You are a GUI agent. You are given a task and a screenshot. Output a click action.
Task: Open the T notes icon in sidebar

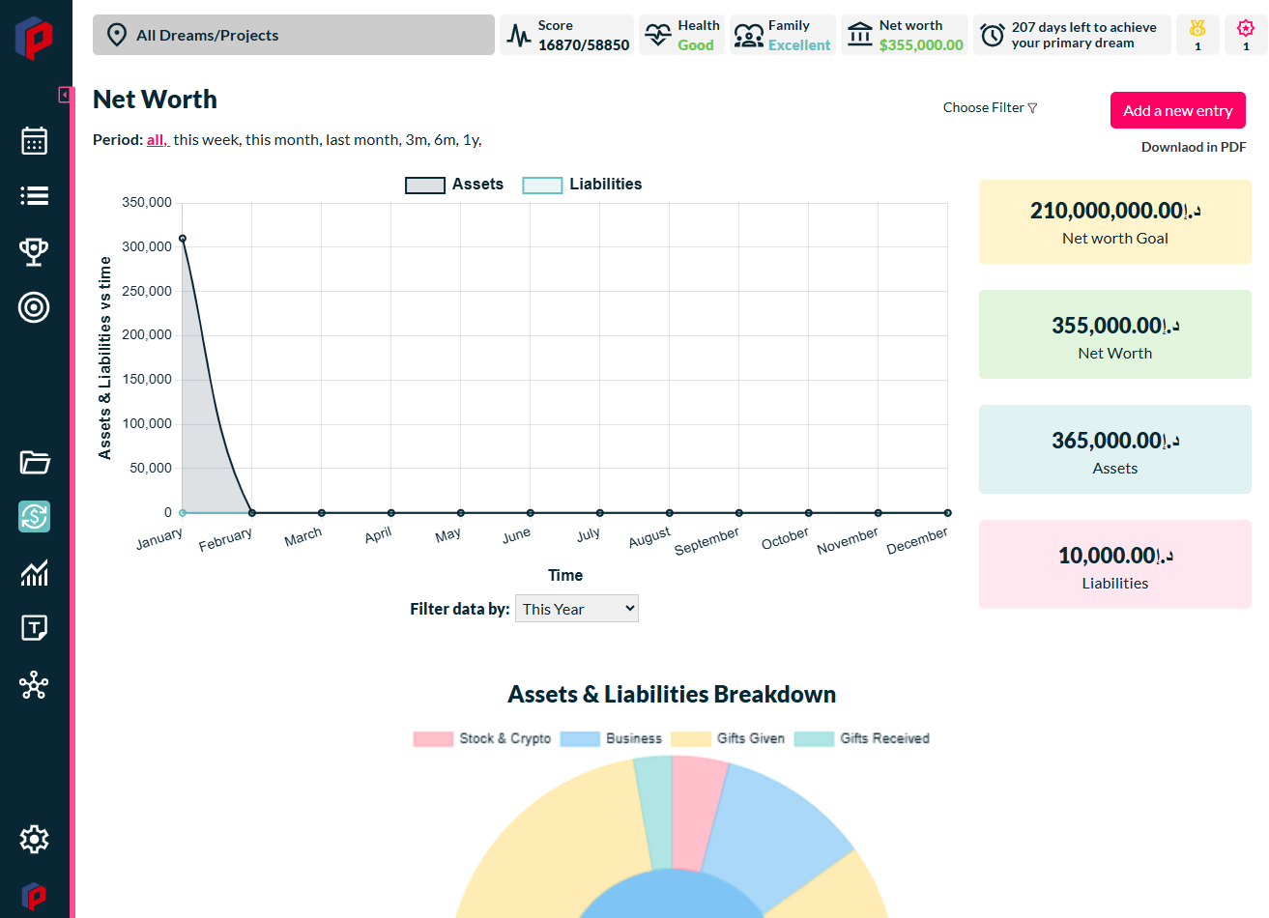(34, 628)
